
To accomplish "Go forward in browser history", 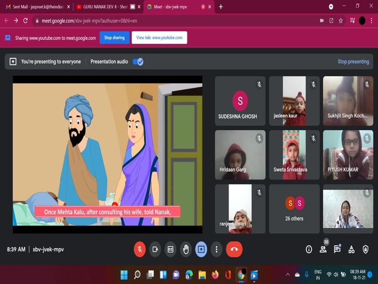I will pos(16,21).
